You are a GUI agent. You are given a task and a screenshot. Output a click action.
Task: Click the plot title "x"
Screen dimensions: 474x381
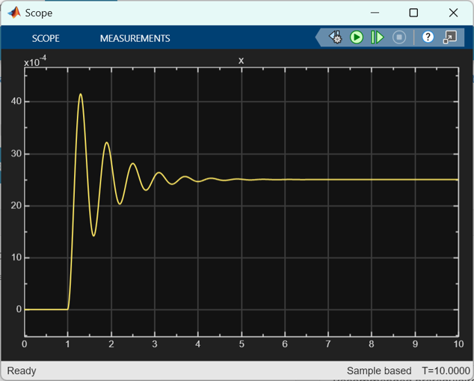tap(241, 60)
